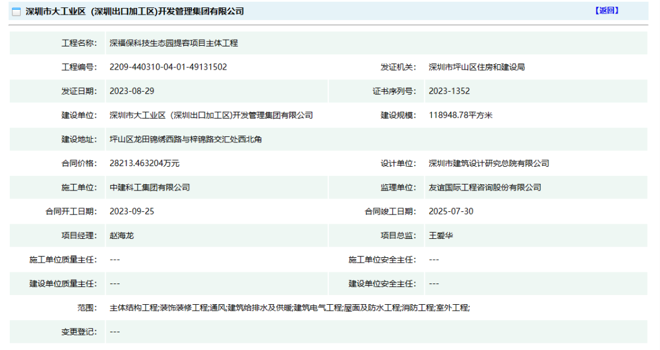The height and width of the screenshot is (350, 660).
Task: Select contract completion date 2025-07-30
Action: (451, 211)
